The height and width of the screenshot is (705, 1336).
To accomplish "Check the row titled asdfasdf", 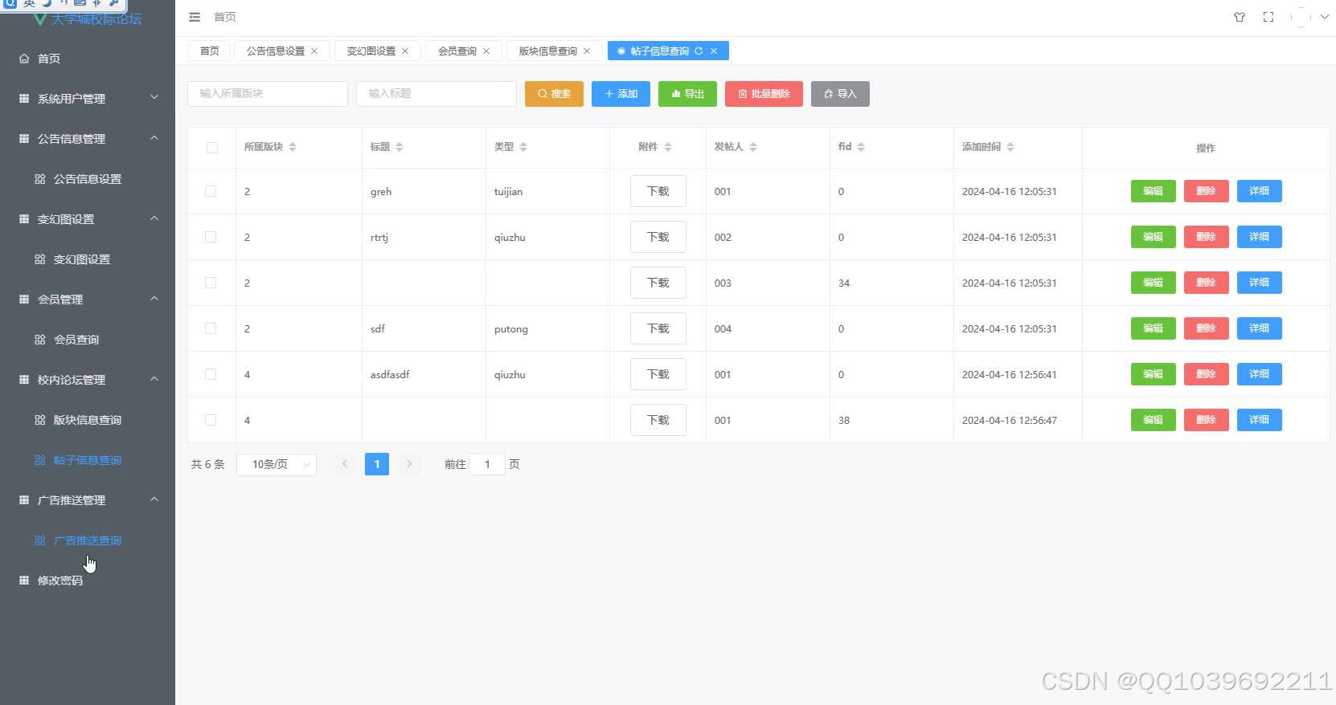I will [211, 374].
